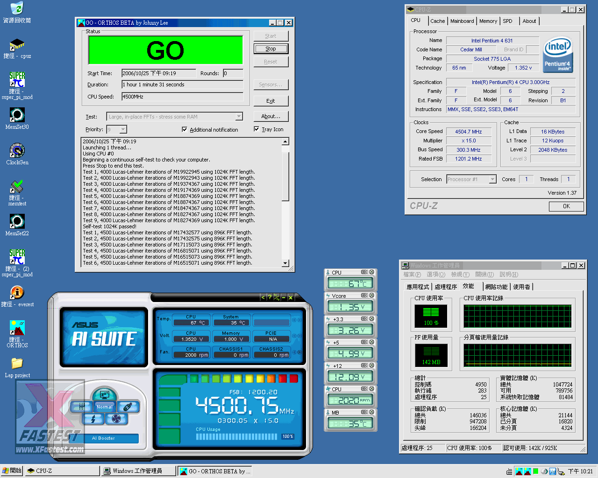Click the CPU Usage bar in AI Suite

point(237,437)
